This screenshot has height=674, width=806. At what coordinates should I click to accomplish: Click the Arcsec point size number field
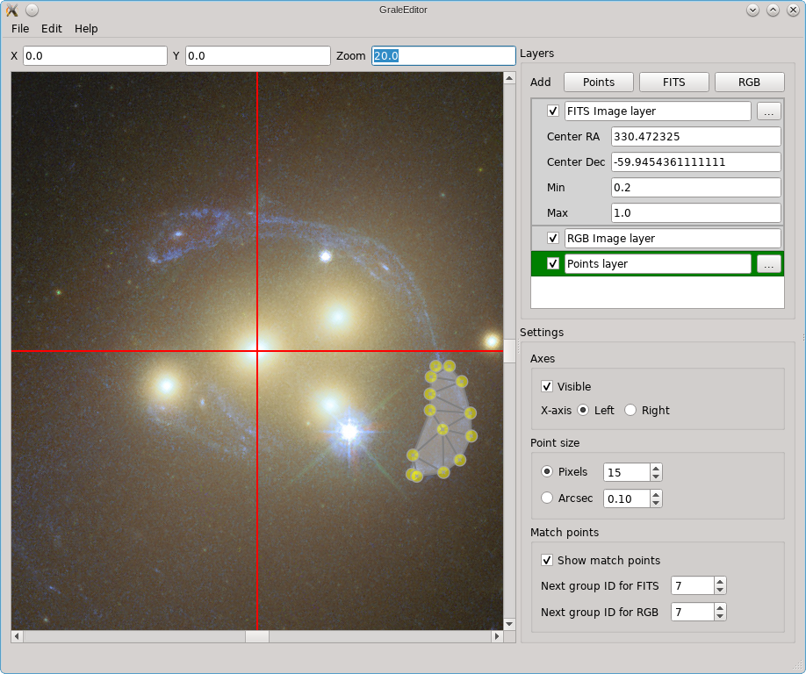[627, 498]
